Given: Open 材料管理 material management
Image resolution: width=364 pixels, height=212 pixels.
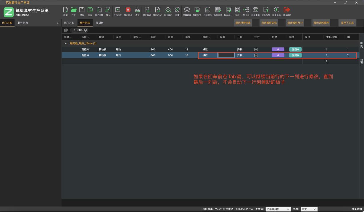Looking at the screenshot, I should [x=187, y=10].
